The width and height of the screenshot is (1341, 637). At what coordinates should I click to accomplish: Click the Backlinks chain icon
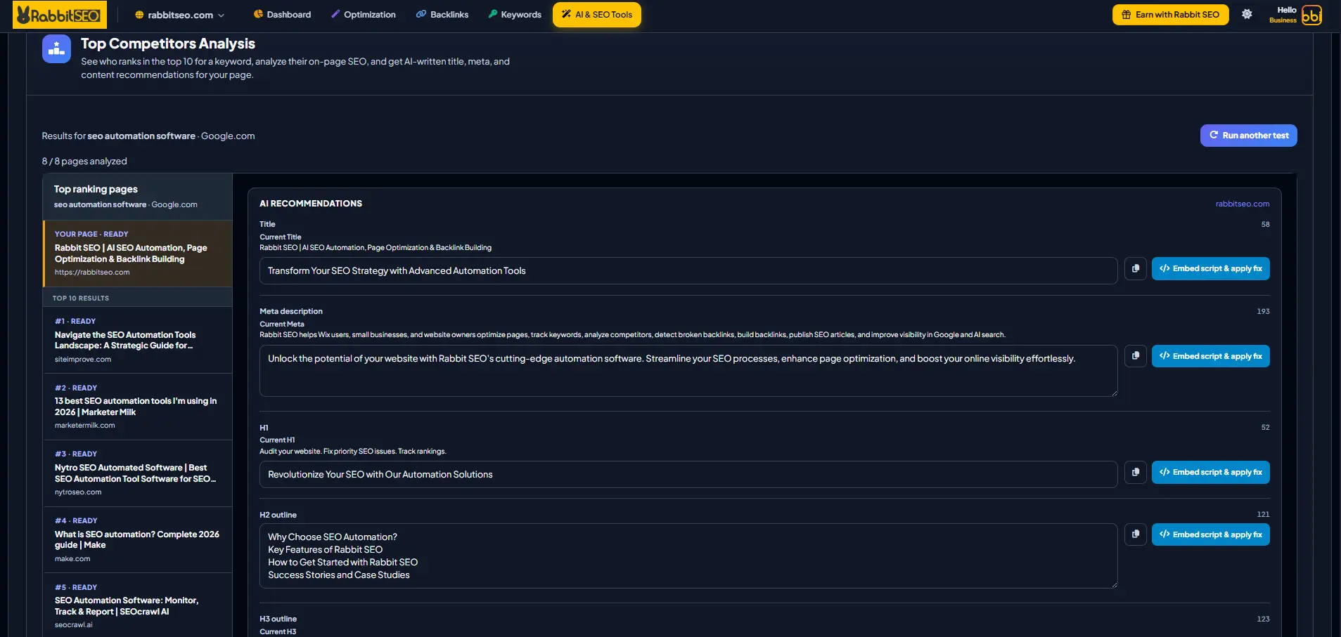tap(421, 14)
